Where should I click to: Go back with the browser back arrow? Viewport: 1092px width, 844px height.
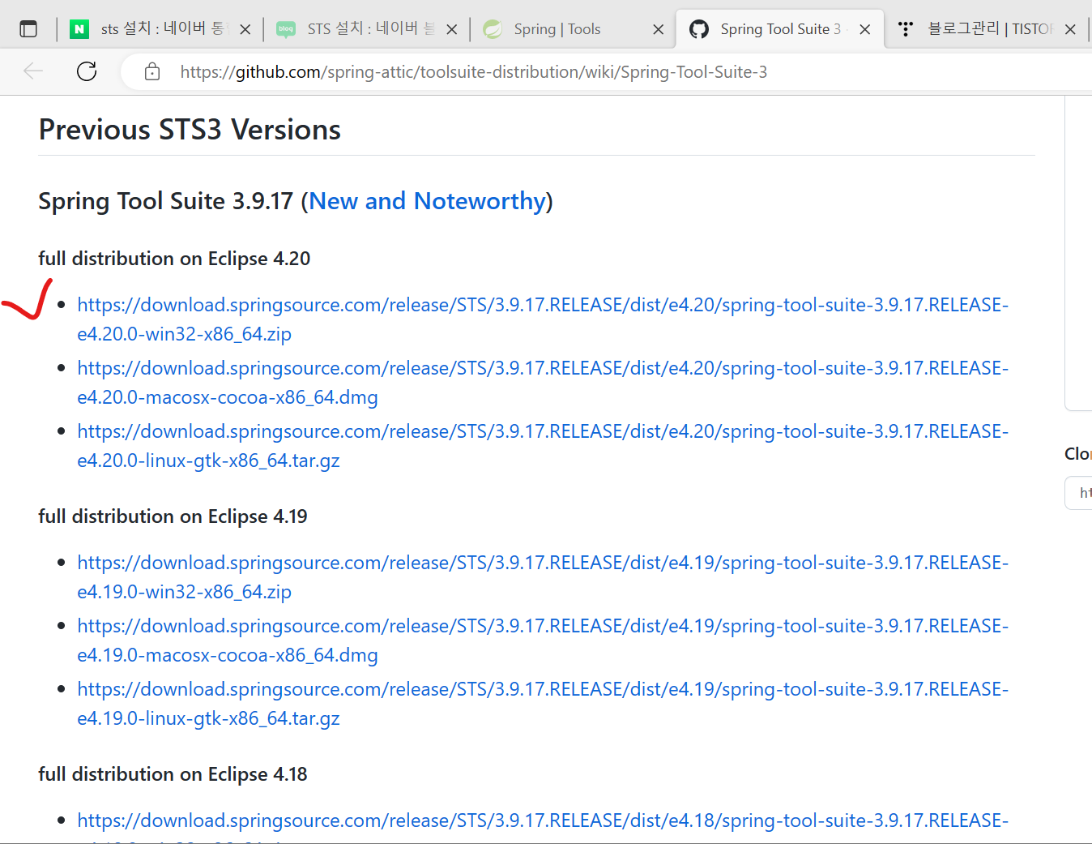click(x=33, y=71)
